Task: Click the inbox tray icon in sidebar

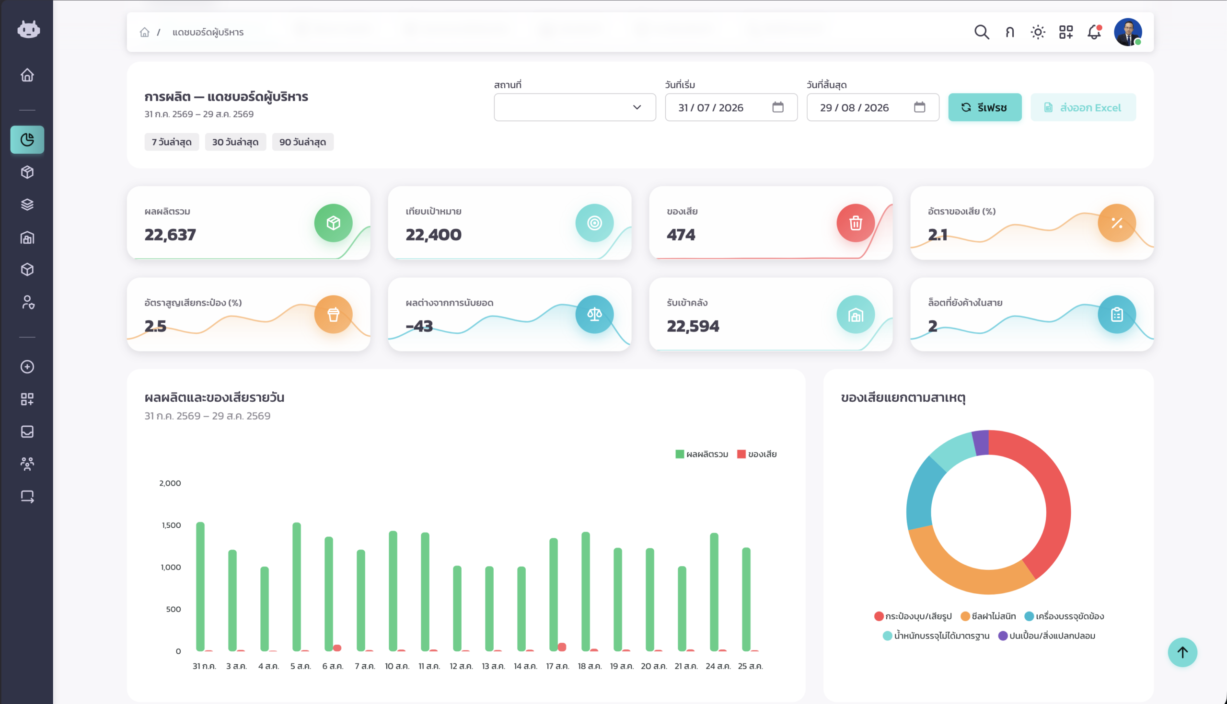Action: click(x=27, y=431)
